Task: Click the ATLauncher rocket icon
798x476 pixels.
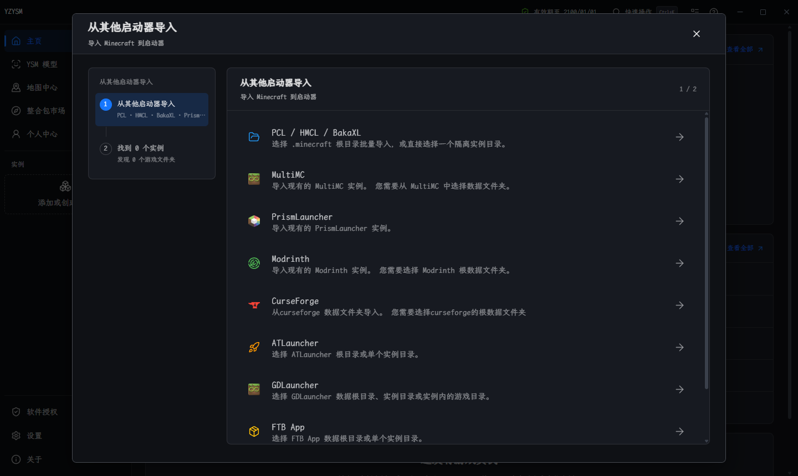Action: [x=254, y=348]
